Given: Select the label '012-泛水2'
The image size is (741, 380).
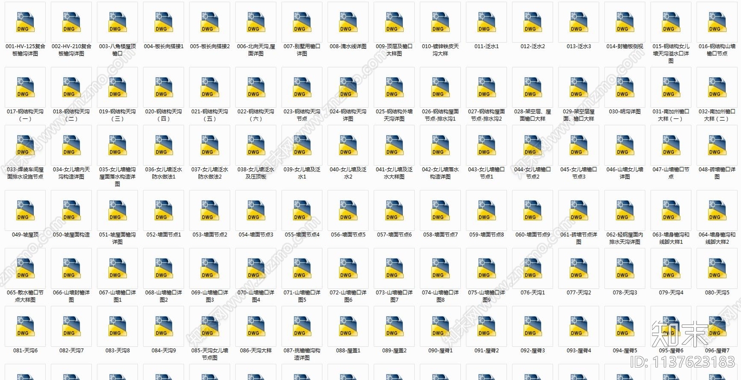Looking at the screenshot, I should pos(533,46).
